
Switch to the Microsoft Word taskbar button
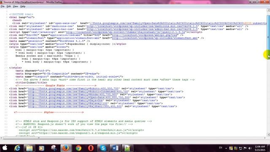point(115,148)
